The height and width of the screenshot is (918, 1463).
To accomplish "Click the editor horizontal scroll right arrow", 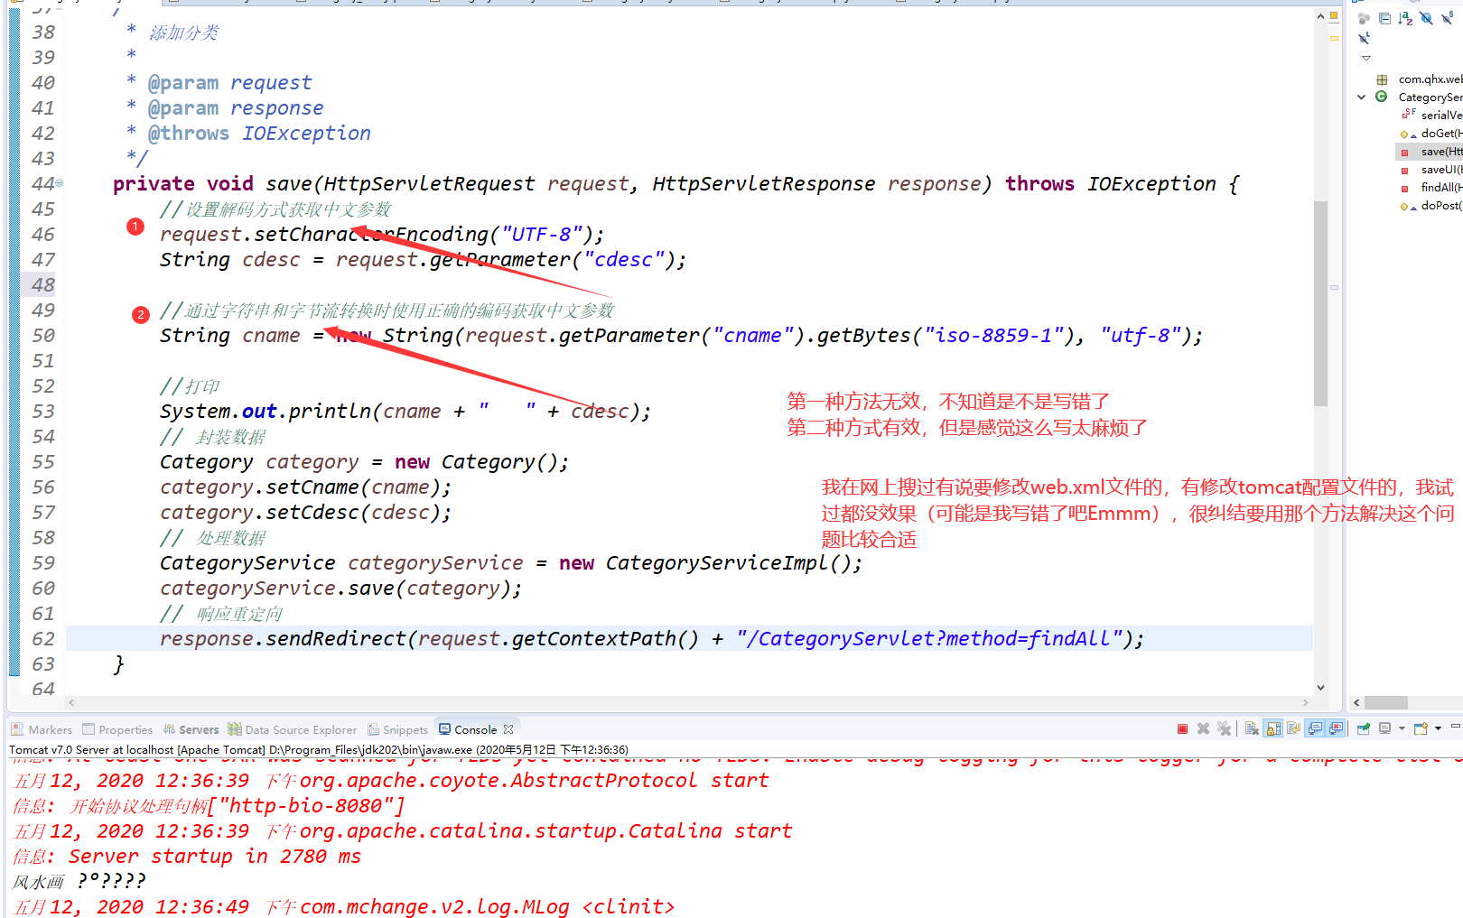I will [x=1306, y=702].
